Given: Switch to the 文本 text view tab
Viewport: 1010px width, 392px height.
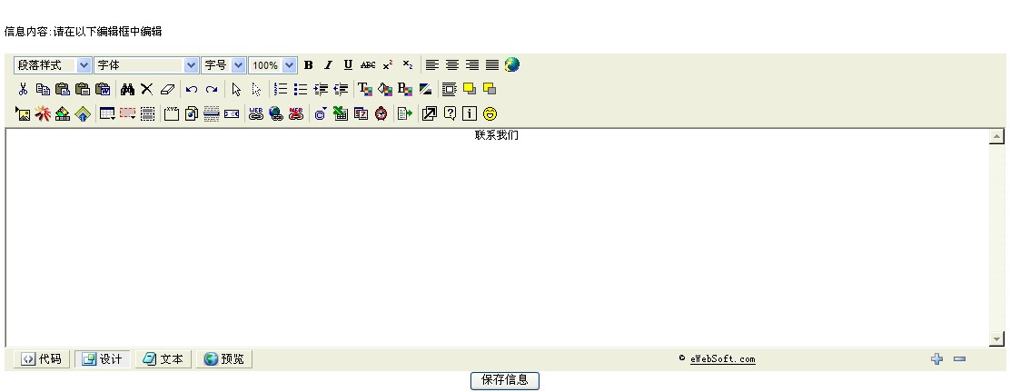Looking at the screenshot, I should point(163,359).
